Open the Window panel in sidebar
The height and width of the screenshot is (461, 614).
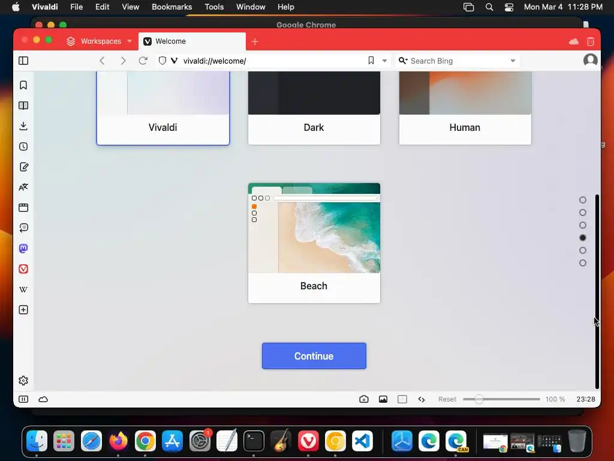23,207
